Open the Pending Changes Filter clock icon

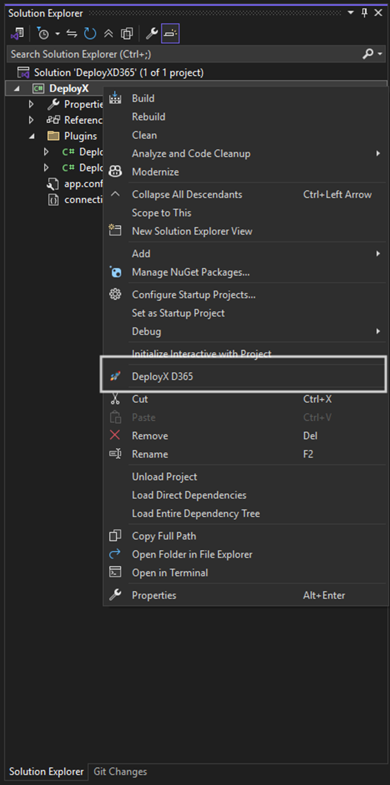click(43, 34)
